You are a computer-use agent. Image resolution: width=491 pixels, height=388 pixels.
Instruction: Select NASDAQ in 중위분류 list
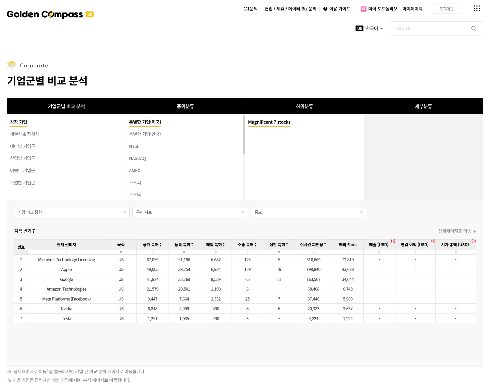pos(137,158)
